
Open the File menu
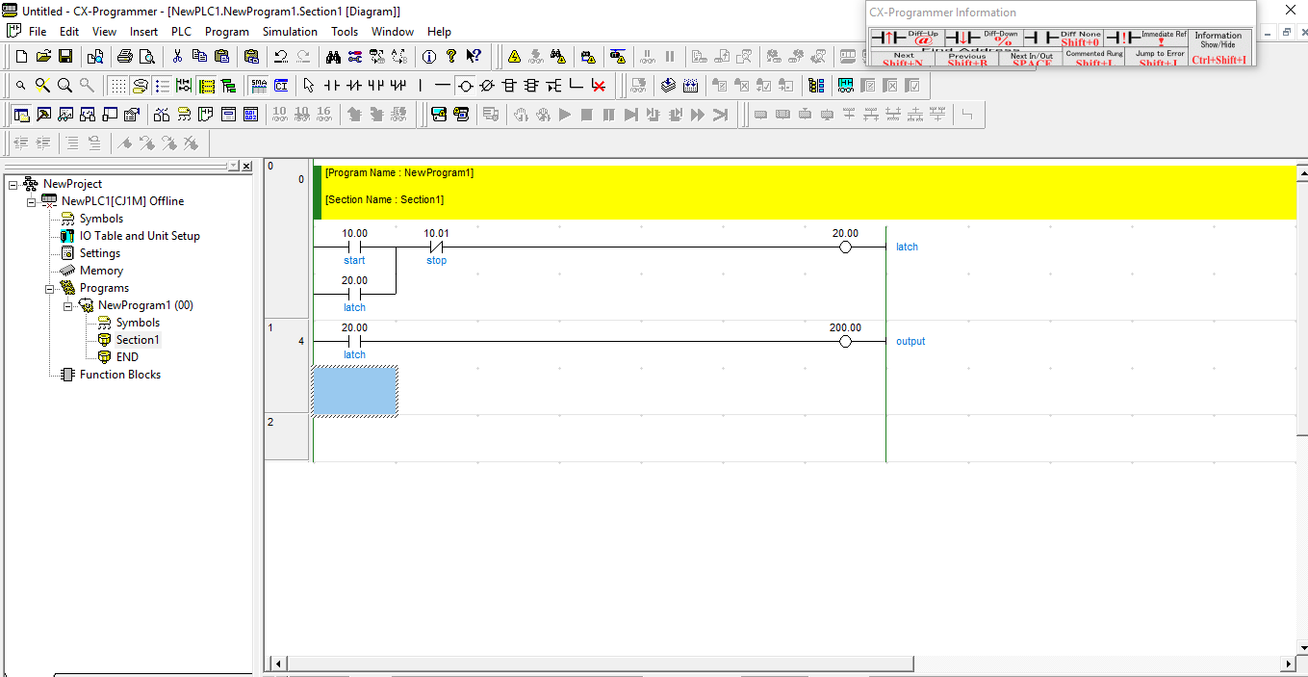(38, 31)
